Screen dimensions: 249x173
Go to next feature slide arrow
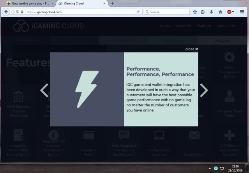204,90
